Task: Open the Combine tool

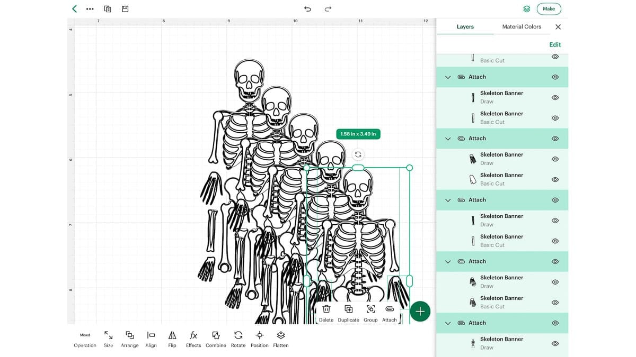Action: point(216,340)
